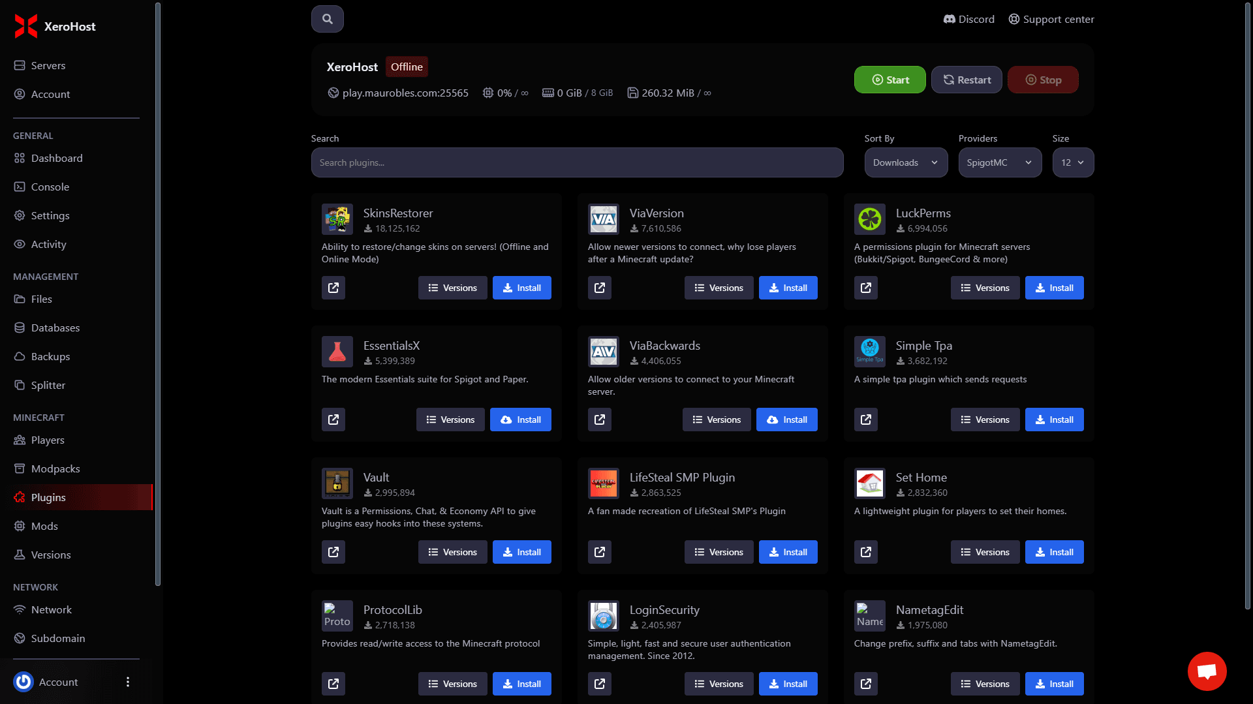
Task: Open Backups page
Action: tap(76, 356)
